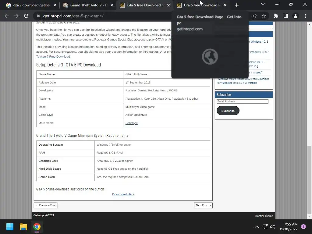The width and height of the screenshot is (312, 234).
Task: Open the browser side panel
Action: [286, 16]
